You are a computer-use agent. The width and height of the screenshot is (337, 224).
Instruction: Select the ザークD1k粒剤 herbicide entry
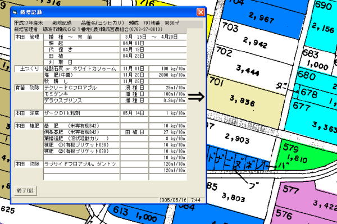[x=81, y=113]
